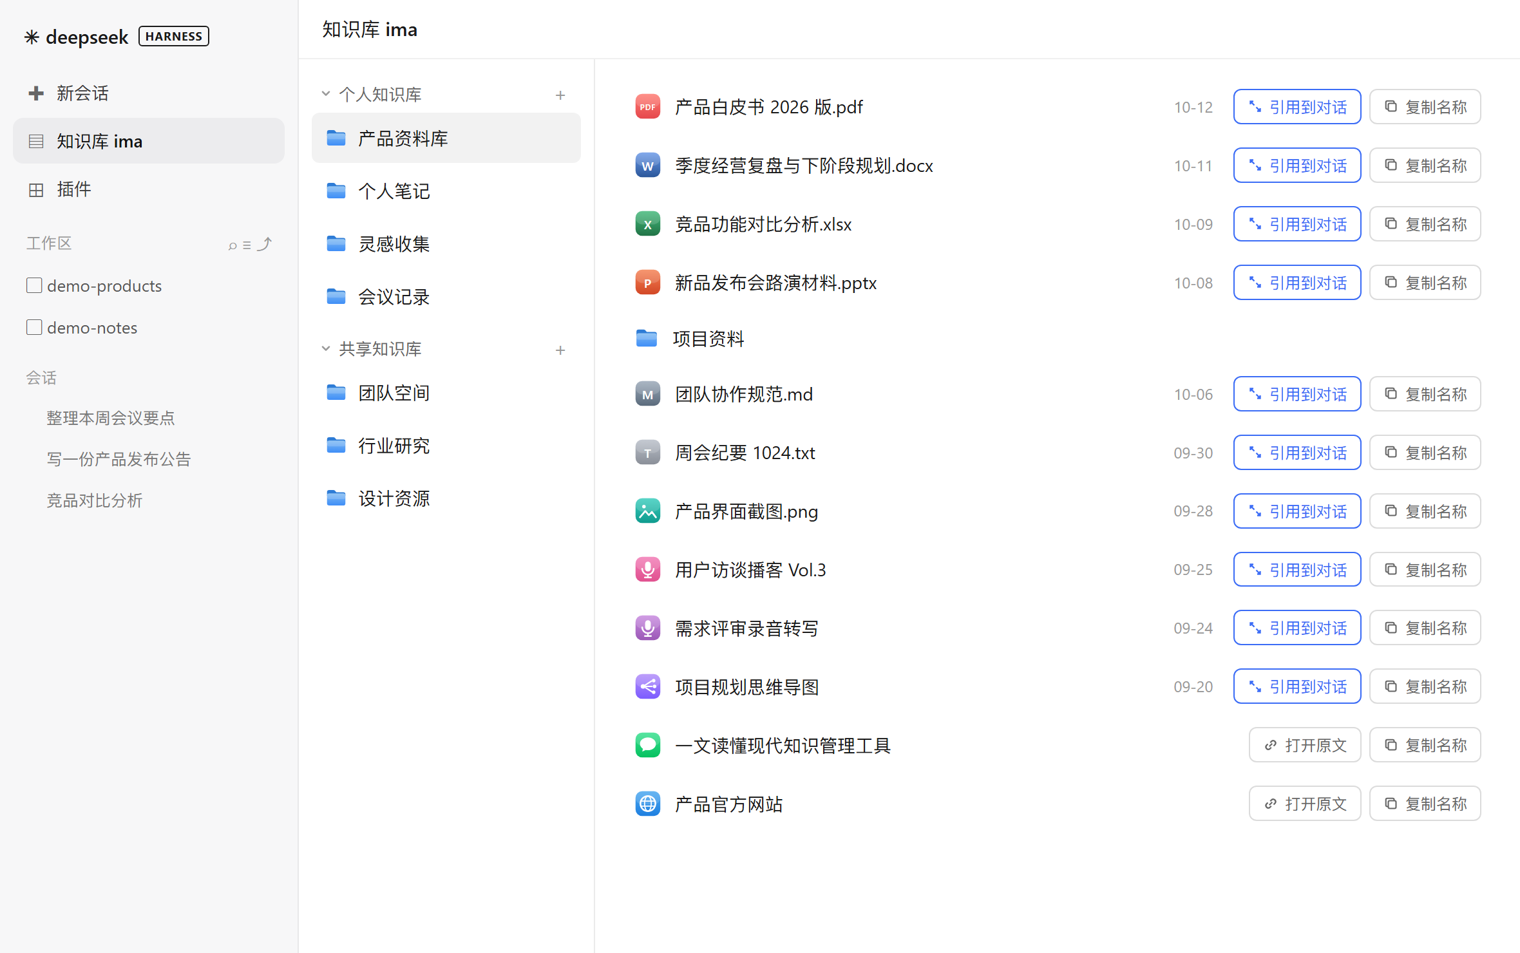Open the 项目资料 folder in file list

(690, 339)
